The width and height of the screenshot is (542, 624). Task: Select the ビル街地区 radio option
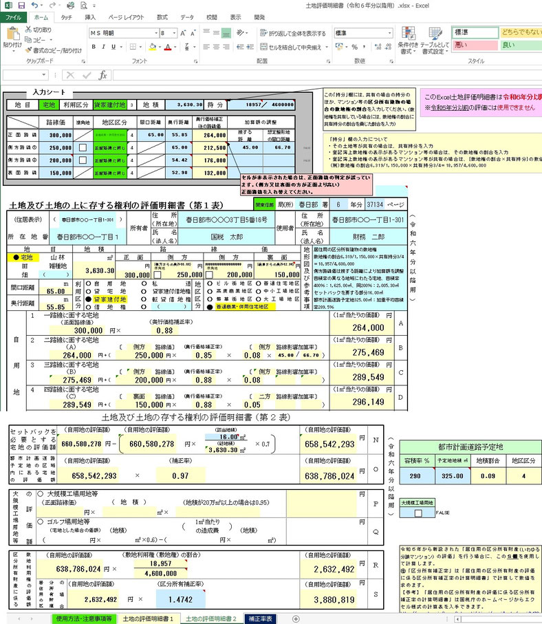tap(210, 283)
